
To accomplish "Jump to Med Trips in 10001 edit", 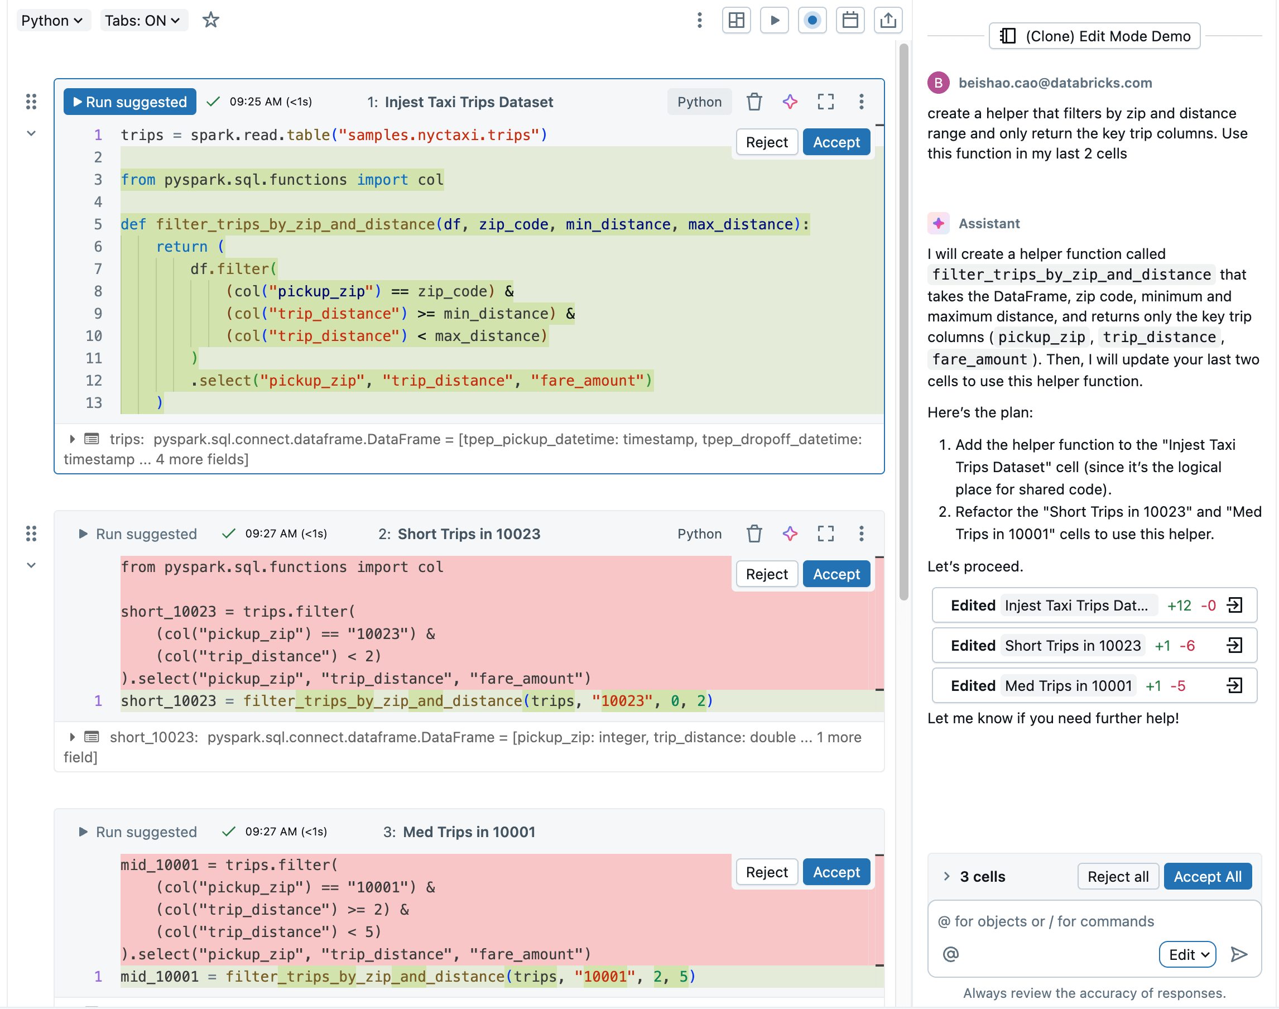I will tap(1234, 686).
